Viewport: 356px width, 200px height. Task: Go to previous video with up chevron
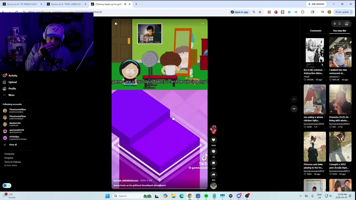click(x=294, y=99)
